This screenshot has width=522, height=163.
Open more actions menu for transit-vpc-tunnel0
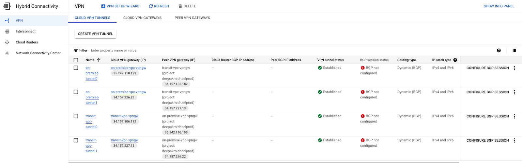[514, 116]
